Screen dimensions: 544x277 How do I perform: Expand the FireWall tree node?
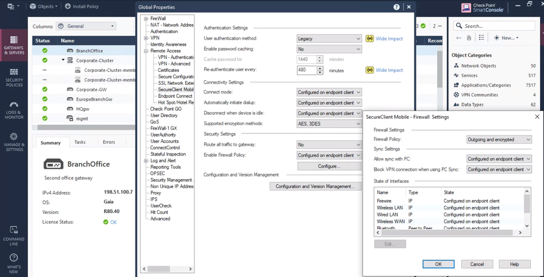tap(146, 19)
